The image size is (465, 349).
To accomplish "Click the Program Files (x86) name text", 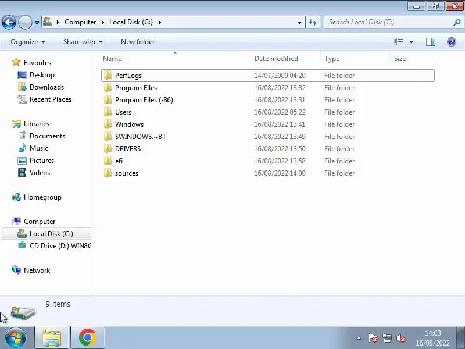I will point(144,99).
